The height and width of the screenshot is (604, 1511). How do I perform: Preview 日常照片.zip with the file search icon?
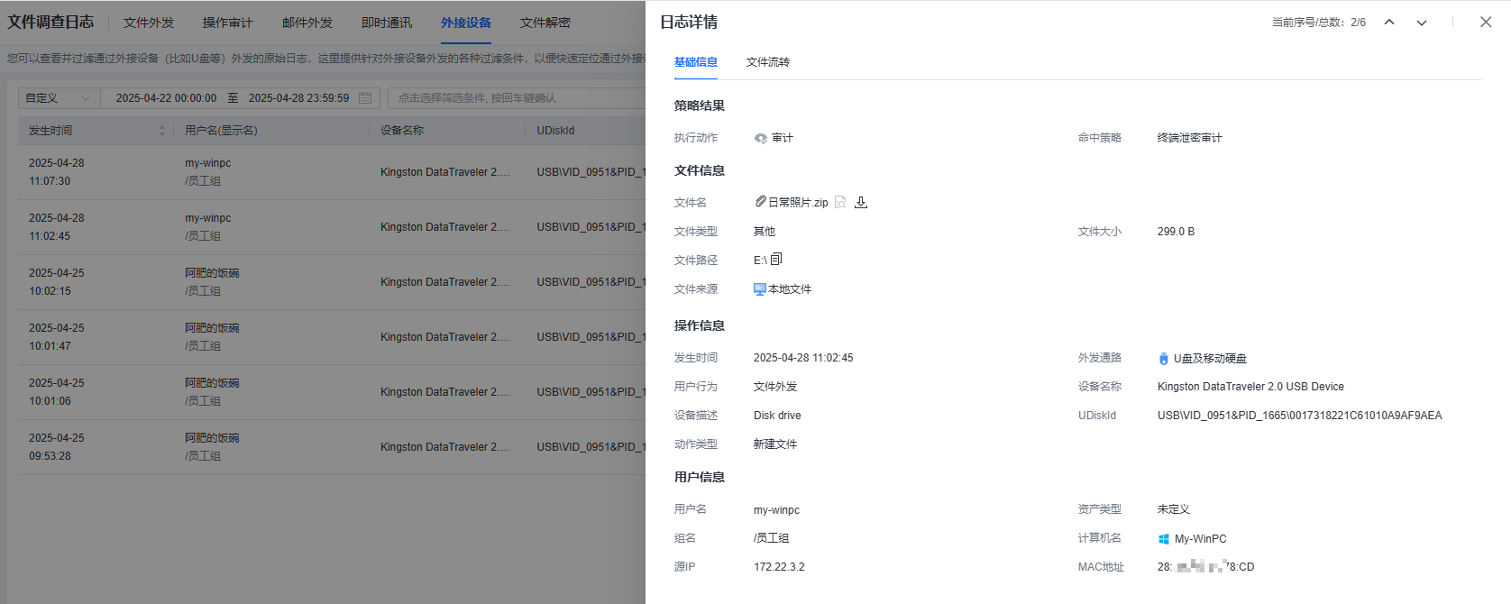(x=840, y=202)
